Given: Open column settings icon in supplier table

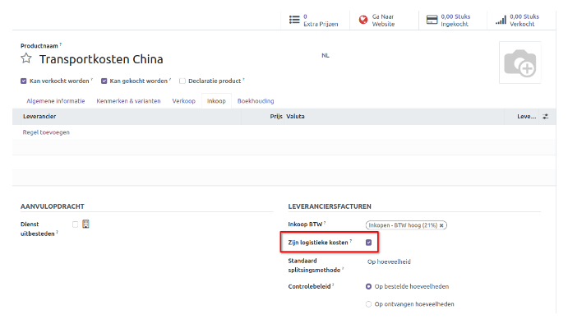Looking at the screenshot, I should (x=545, y=116).
